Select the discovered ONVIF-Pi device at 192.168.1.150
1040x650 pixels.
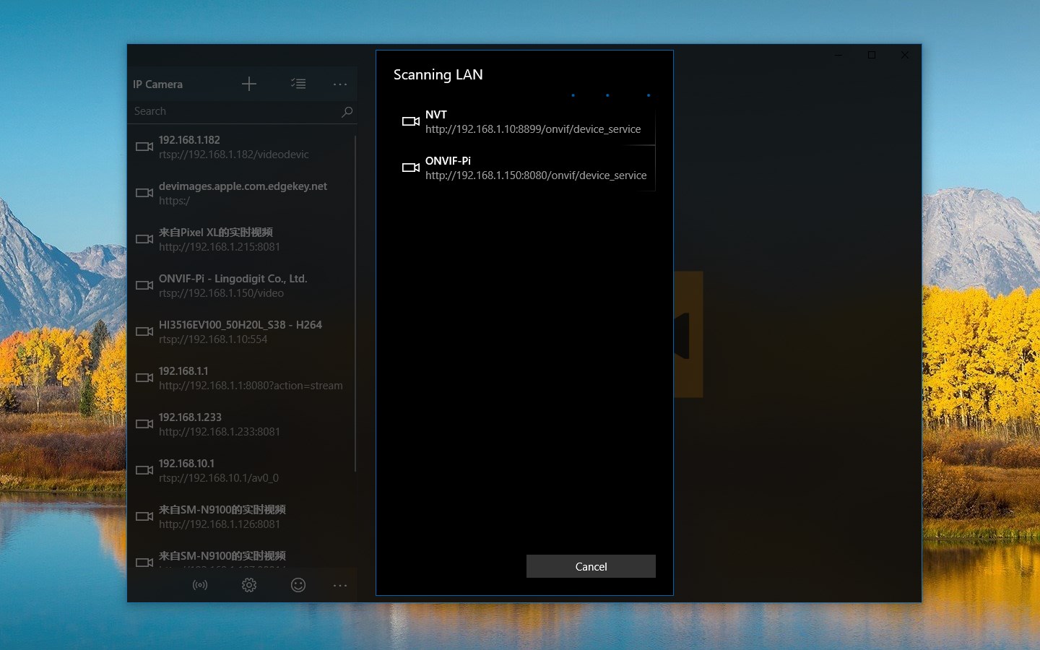point(536,168)
